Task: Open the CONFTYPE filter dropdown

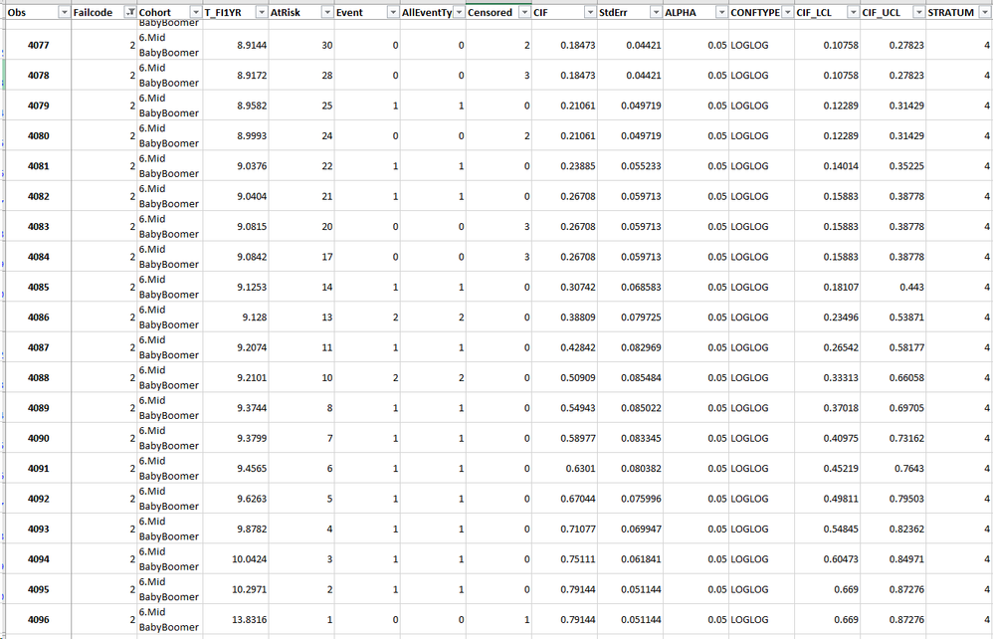Action: coord(788,12)
